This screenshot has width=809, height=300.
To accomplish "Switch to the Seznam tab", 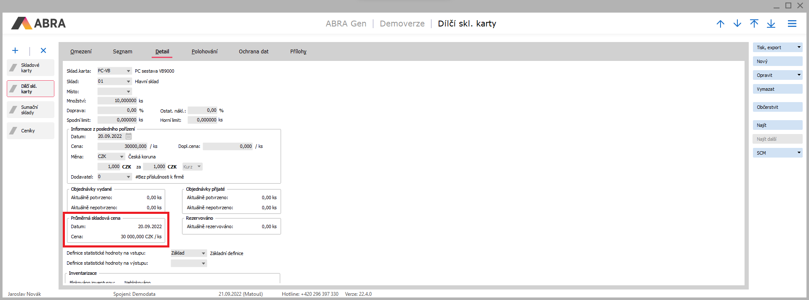I will tap(123, 52).
